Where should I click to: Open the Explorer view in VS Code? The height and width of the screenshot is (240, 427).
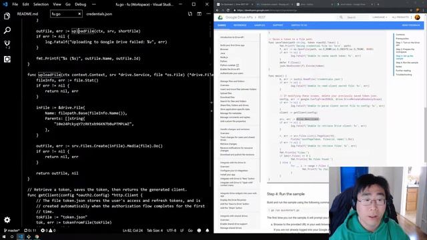7,16
